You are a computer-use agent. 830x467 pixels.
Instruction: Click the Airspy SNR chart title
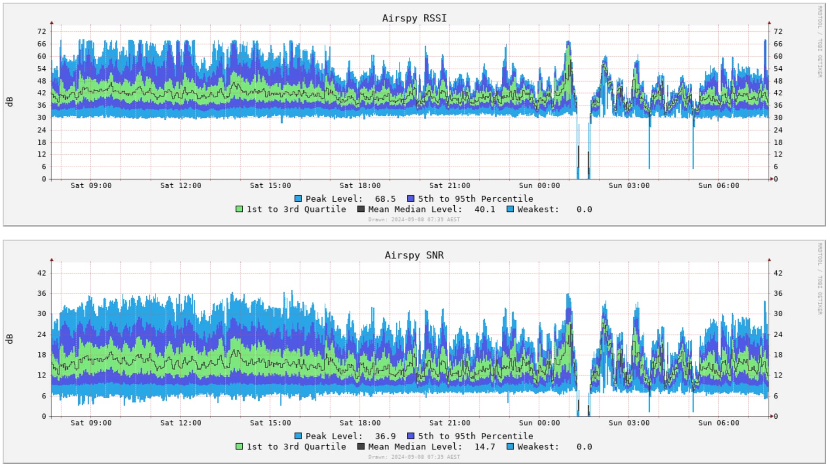414,255
